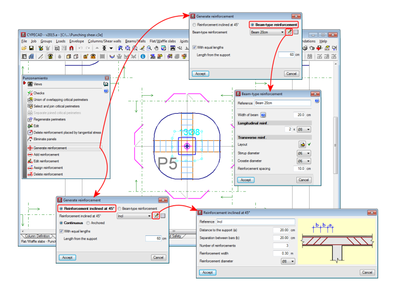Select 'Reinforcement inclined at 45°' radio in bottom dialog

click(x=61, y=209)
